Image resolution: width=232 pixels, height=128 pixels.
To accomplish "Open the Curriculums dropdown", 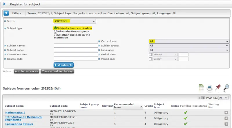I will [189, 41].
